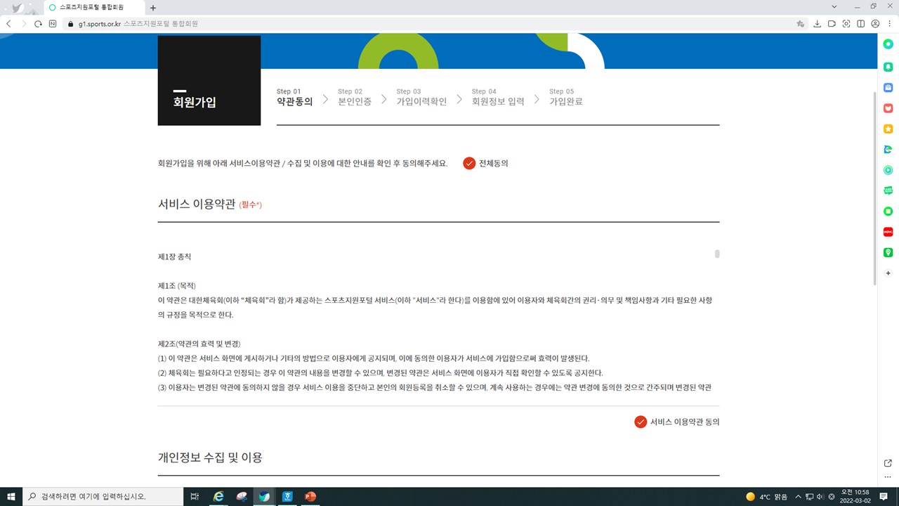Open the yellow star bookmarks sidebar icon
This screenshot has height=506, width=899.
[888, 129]
